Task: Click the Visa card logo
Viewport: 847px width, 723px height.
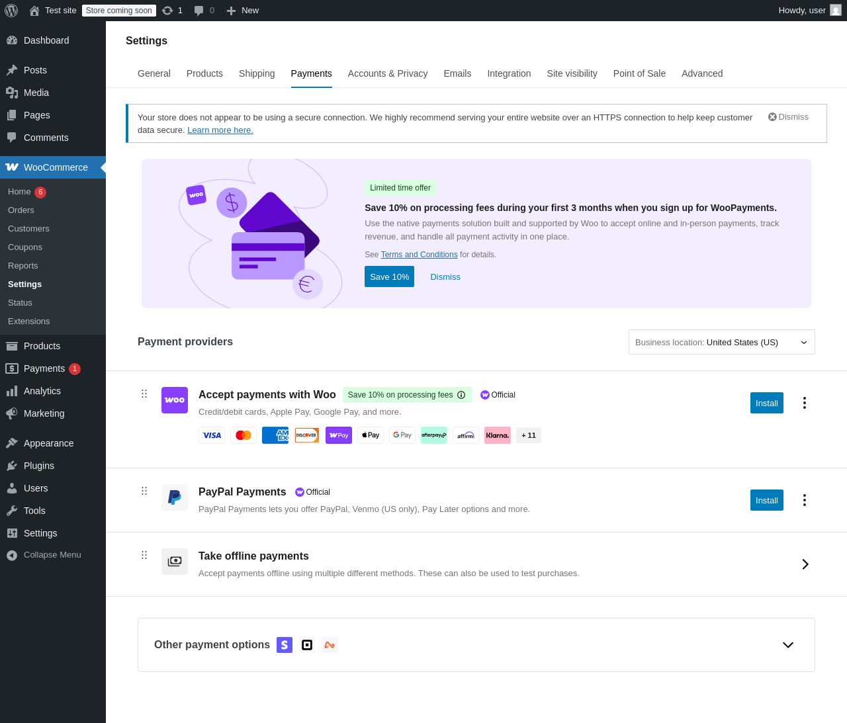Action: click(212, 435)
